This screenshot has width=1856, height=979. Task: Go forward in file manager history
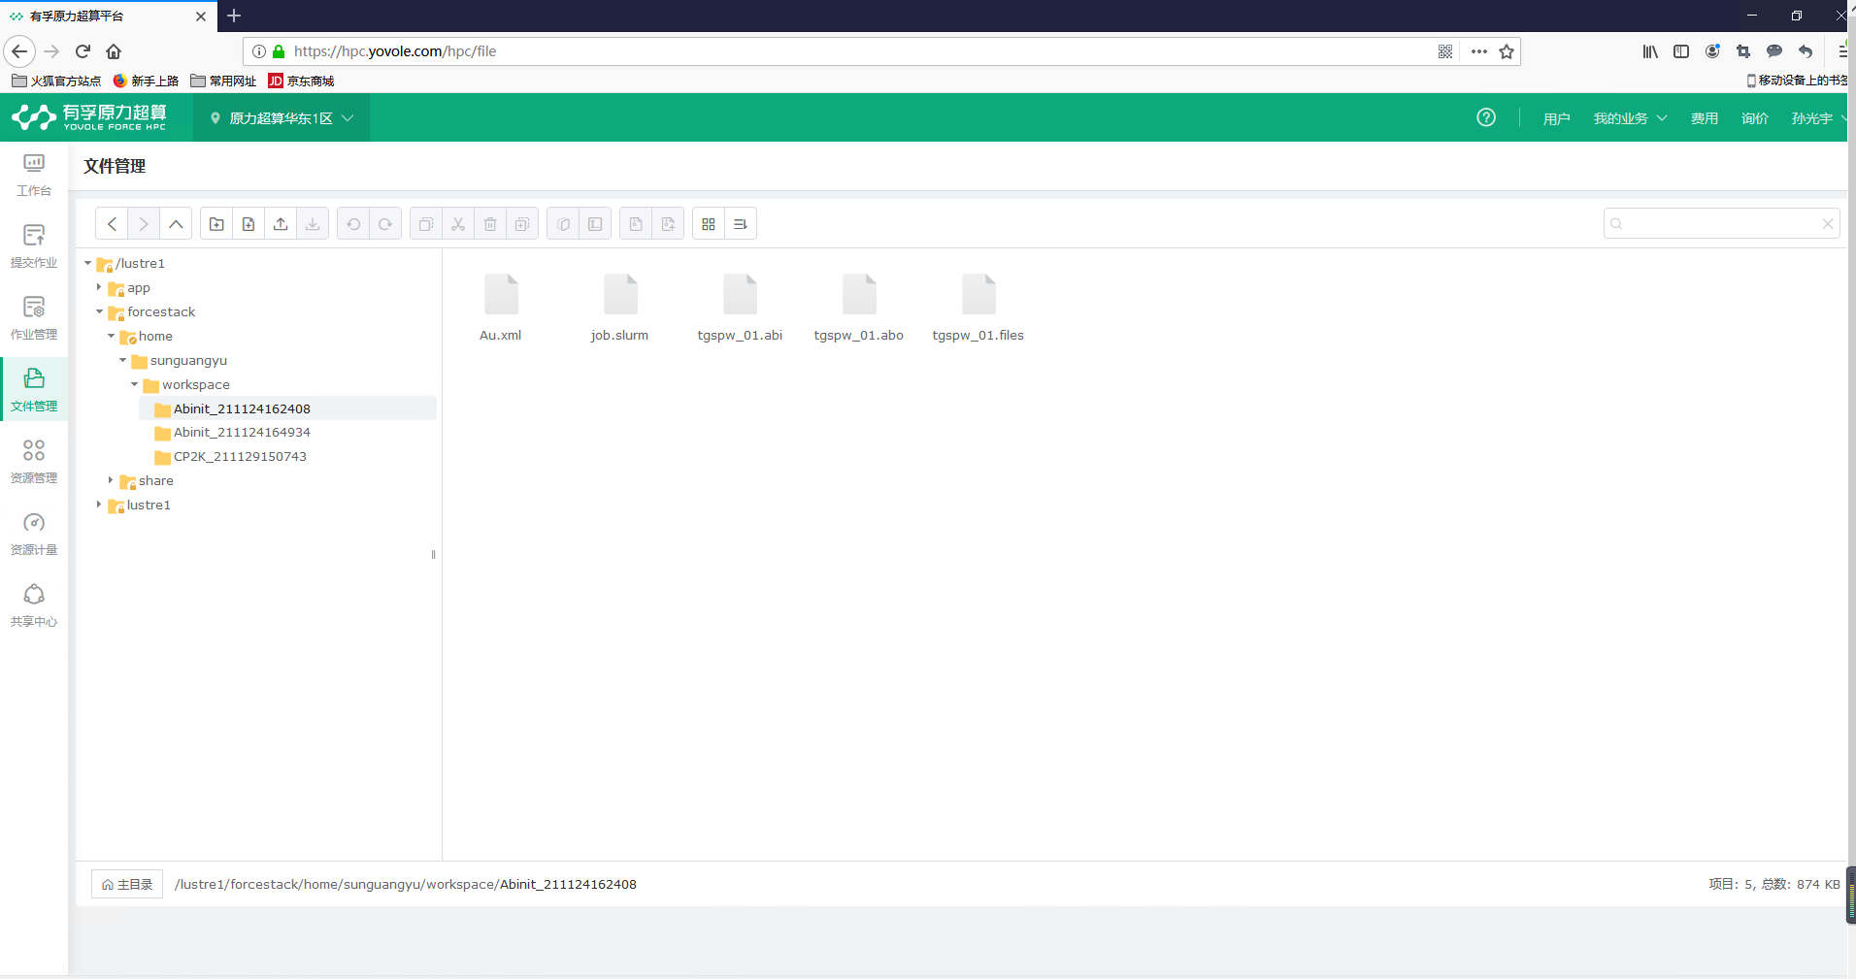tap(144, 224)
